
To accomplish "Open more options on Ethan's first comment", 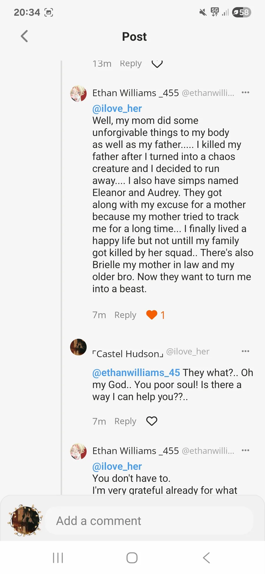I will (245, 93).
